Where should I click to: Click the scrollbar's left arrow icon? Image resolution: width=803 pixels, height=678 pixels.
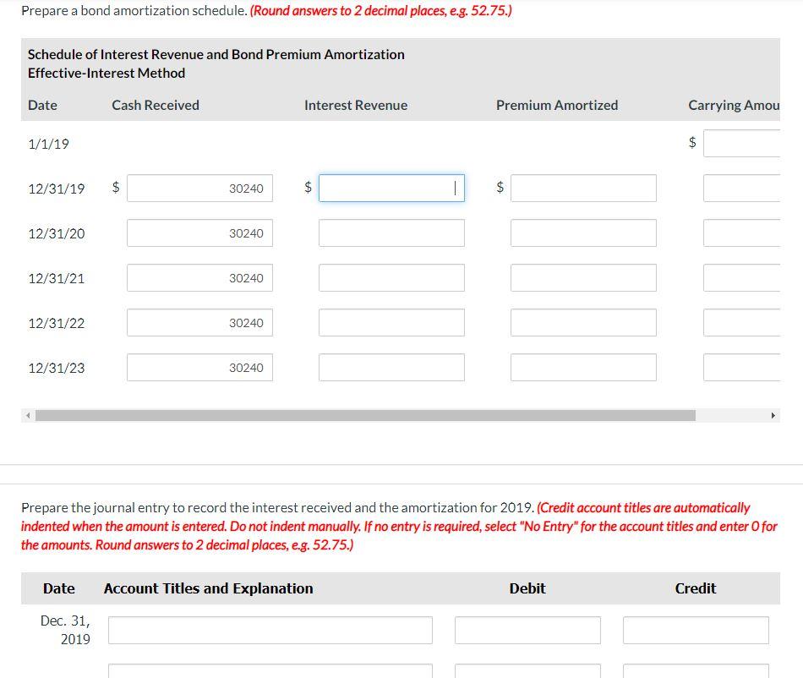tap(27, 415)
